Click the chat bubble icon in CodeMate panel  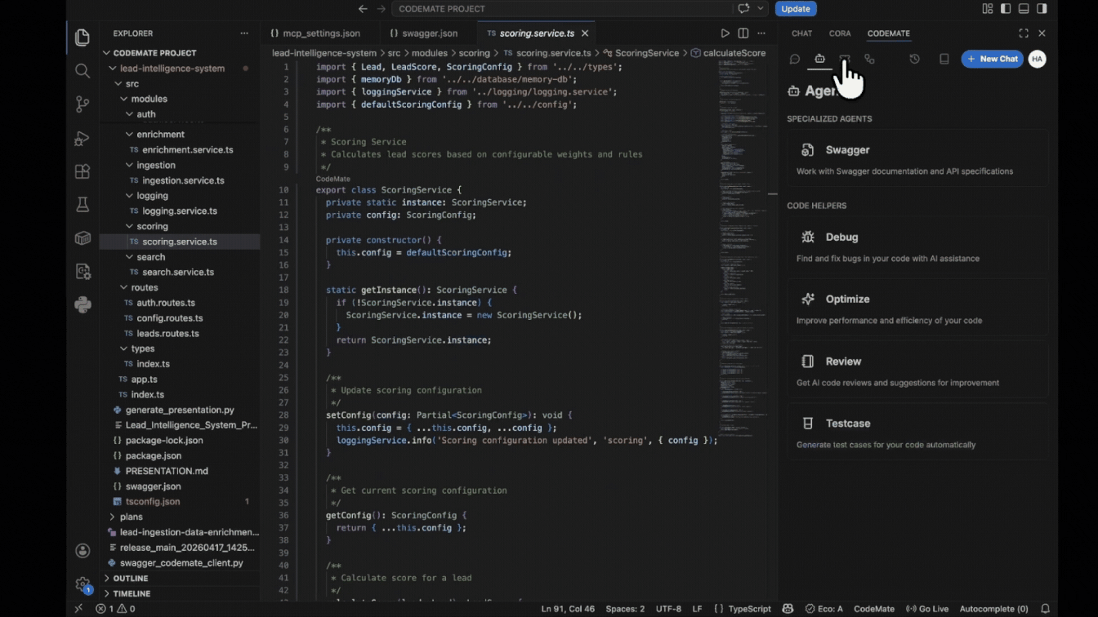pos(794,59)
